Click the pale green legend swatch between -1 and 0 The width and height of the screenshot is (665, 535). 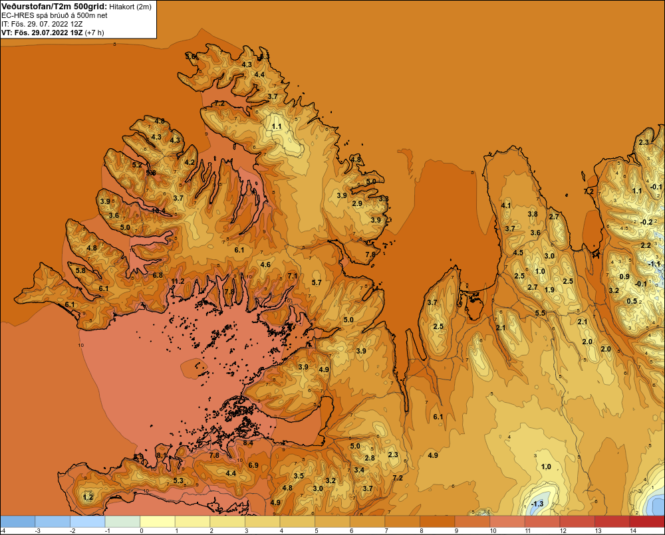122,522
